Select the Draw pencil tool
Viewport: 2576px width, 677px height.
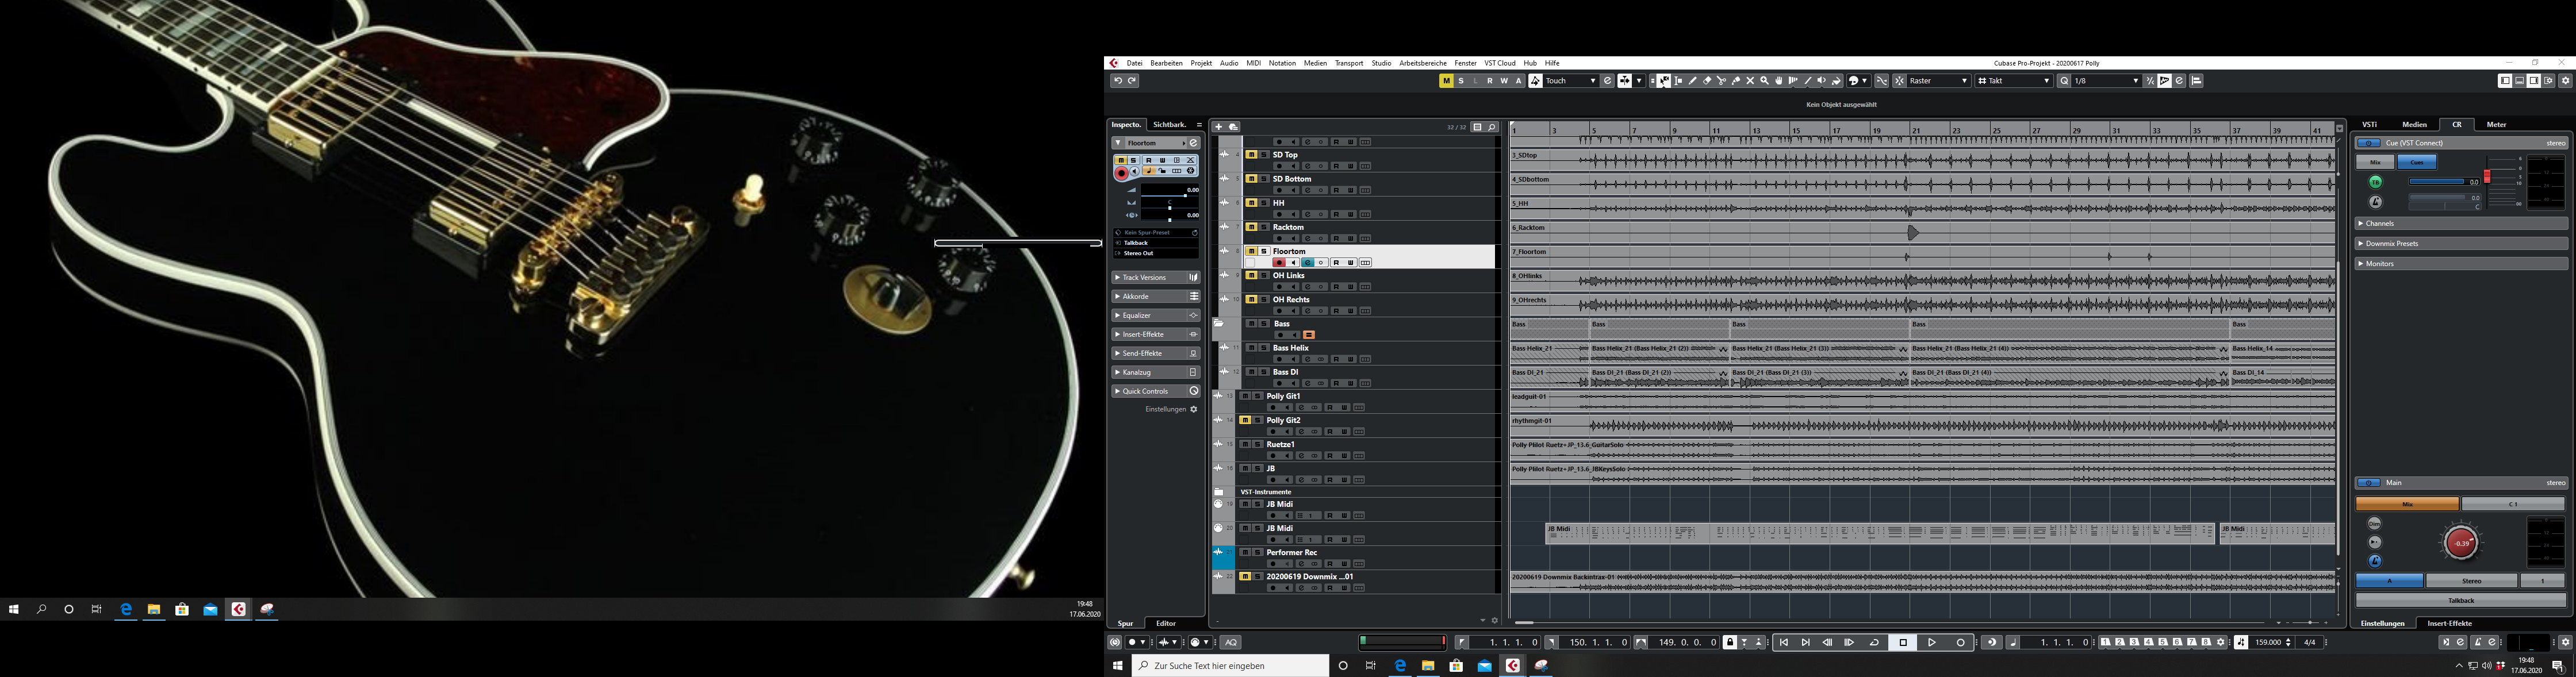[x=1692, y=81]
